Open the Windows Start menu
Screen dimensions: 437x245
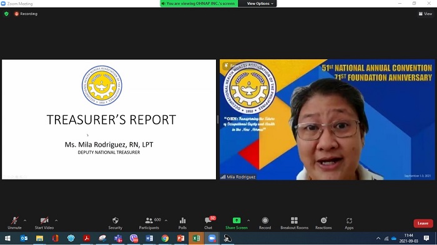[x=7, y=238]
